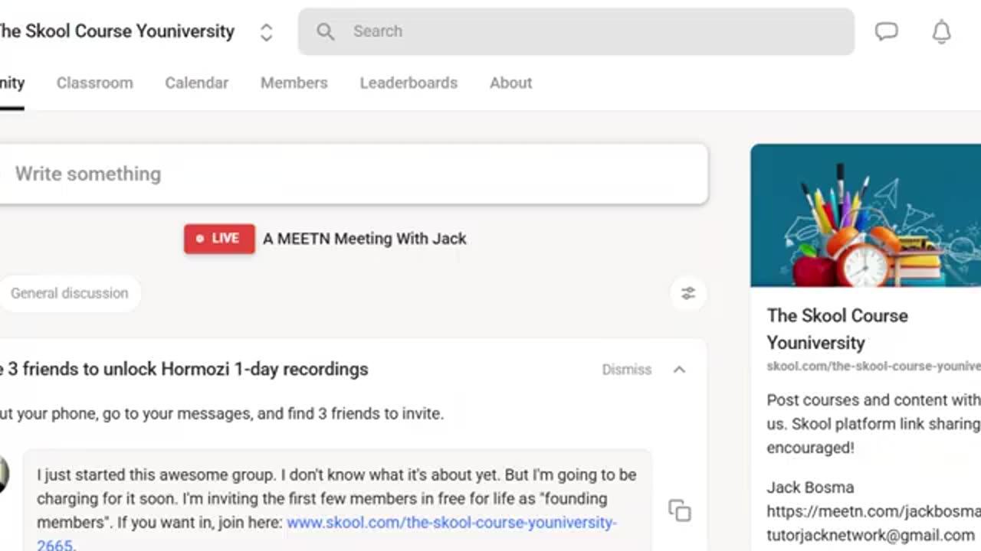This screenshot has height=551, width=981.
Task: Click the invite card author avatar
Action: tap(3, 474)
